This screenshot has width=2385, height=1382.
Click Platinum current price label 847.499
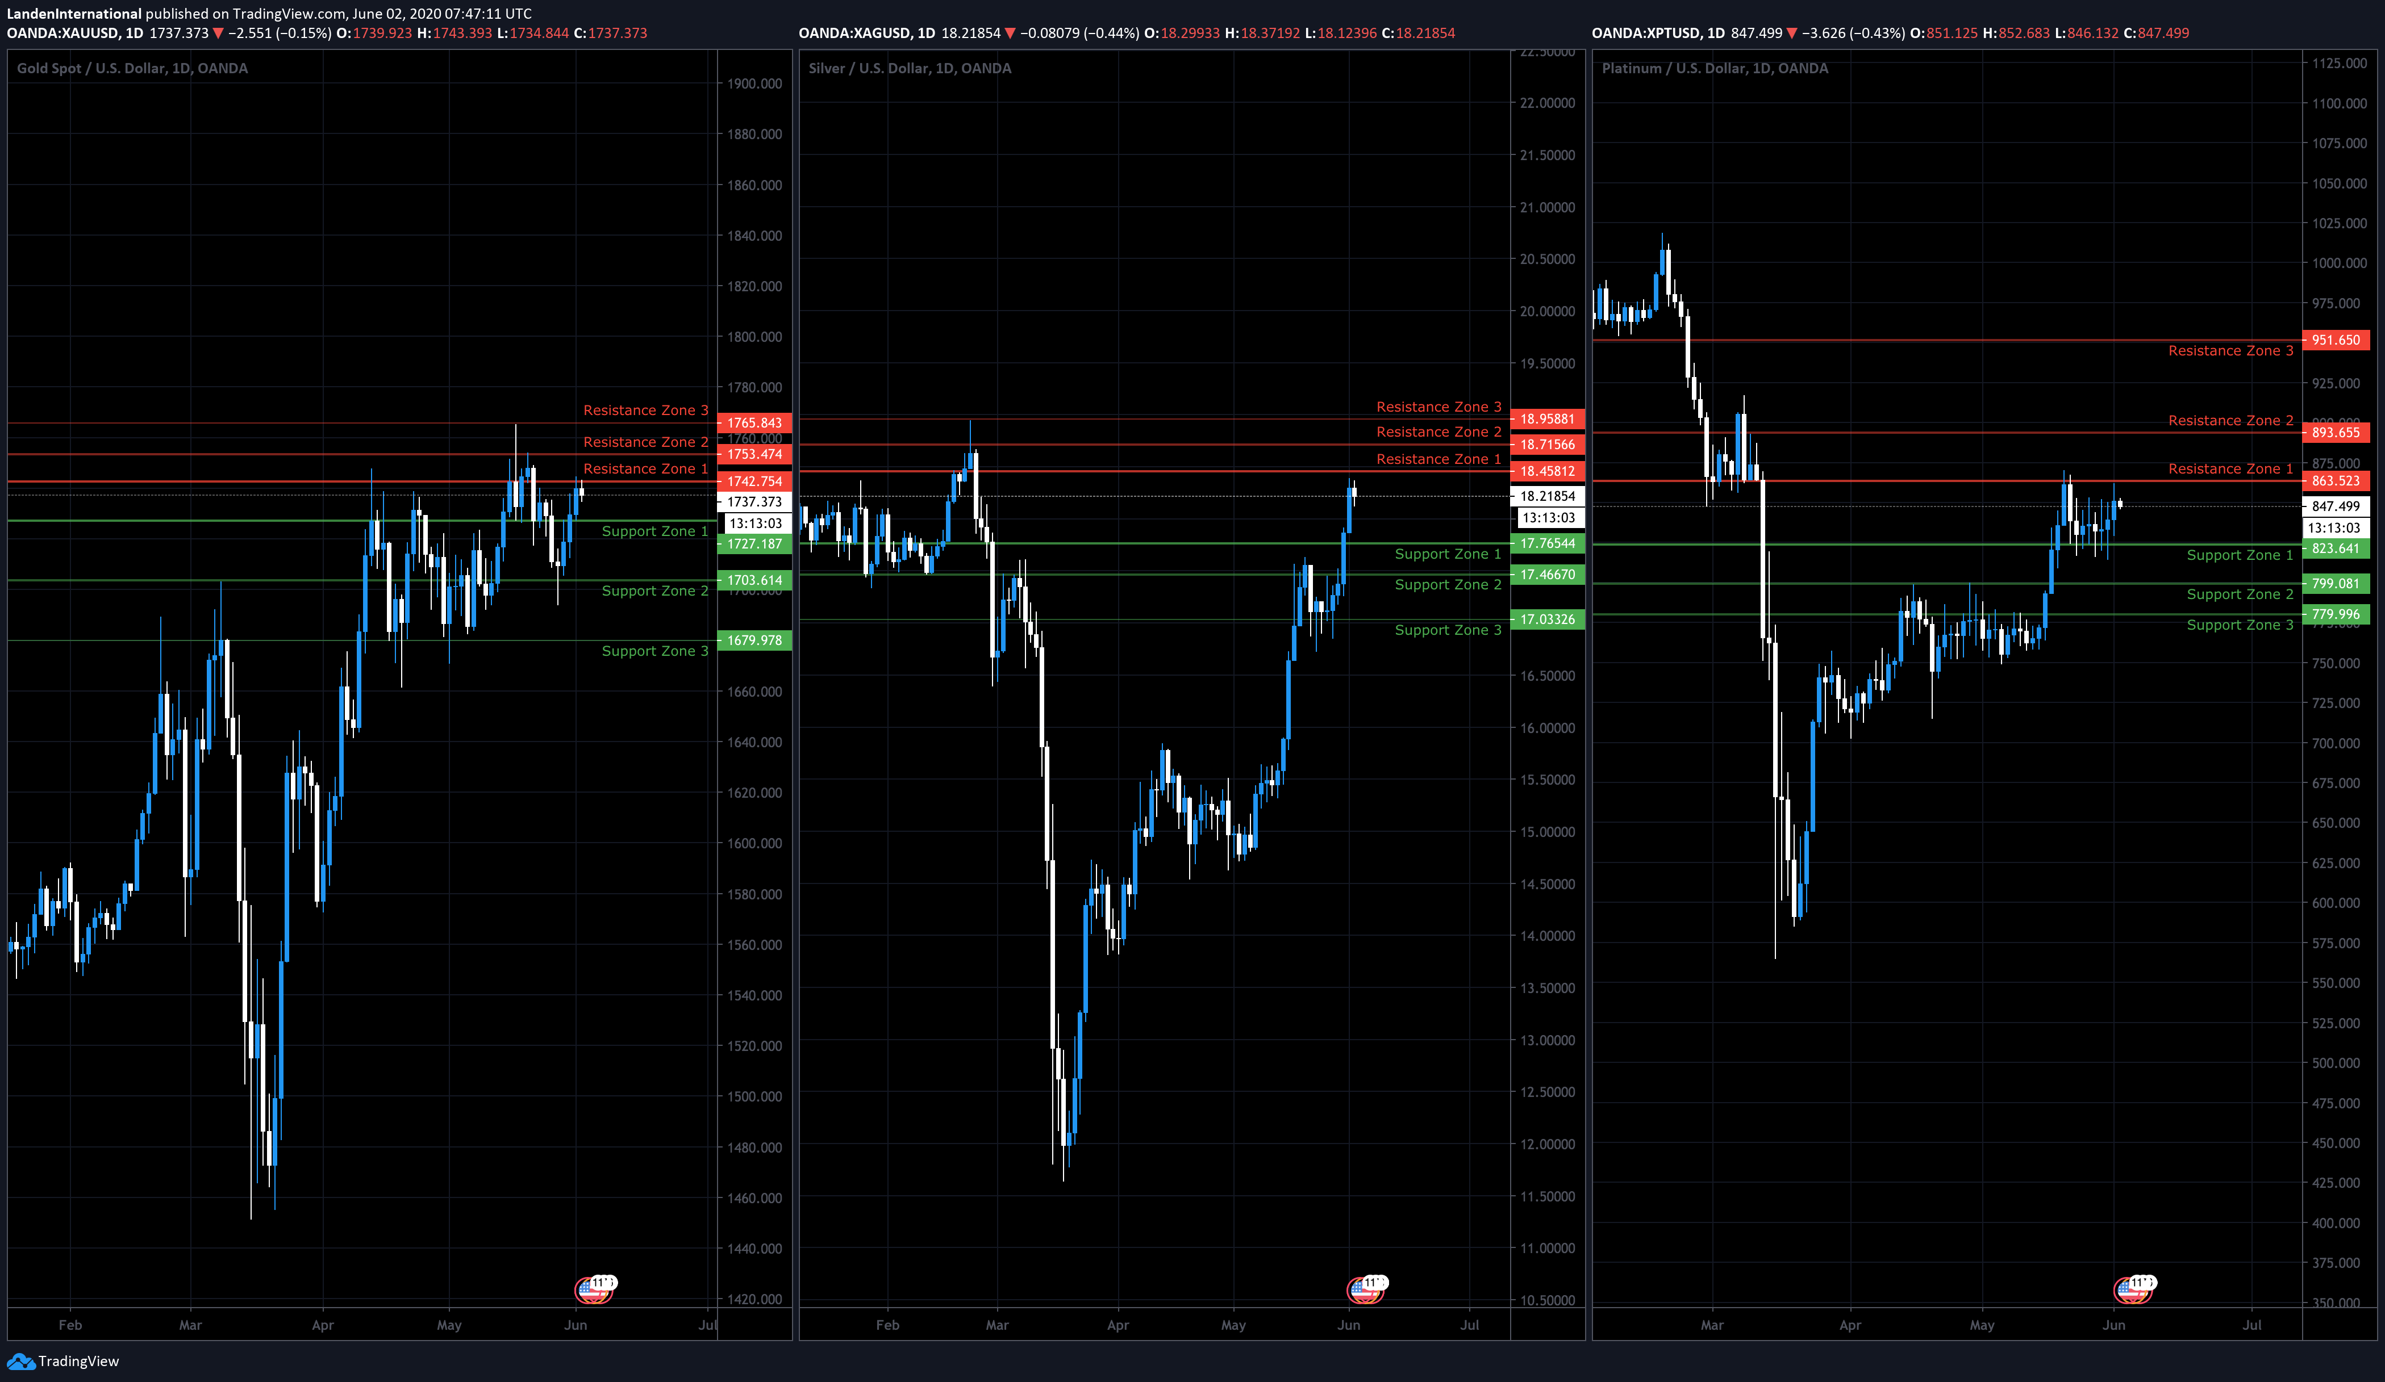click(2336, 507)
